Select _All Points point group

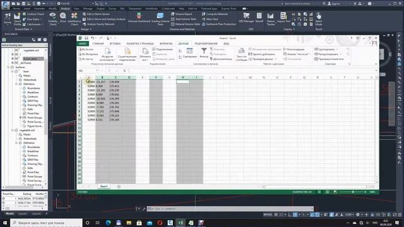25,63
